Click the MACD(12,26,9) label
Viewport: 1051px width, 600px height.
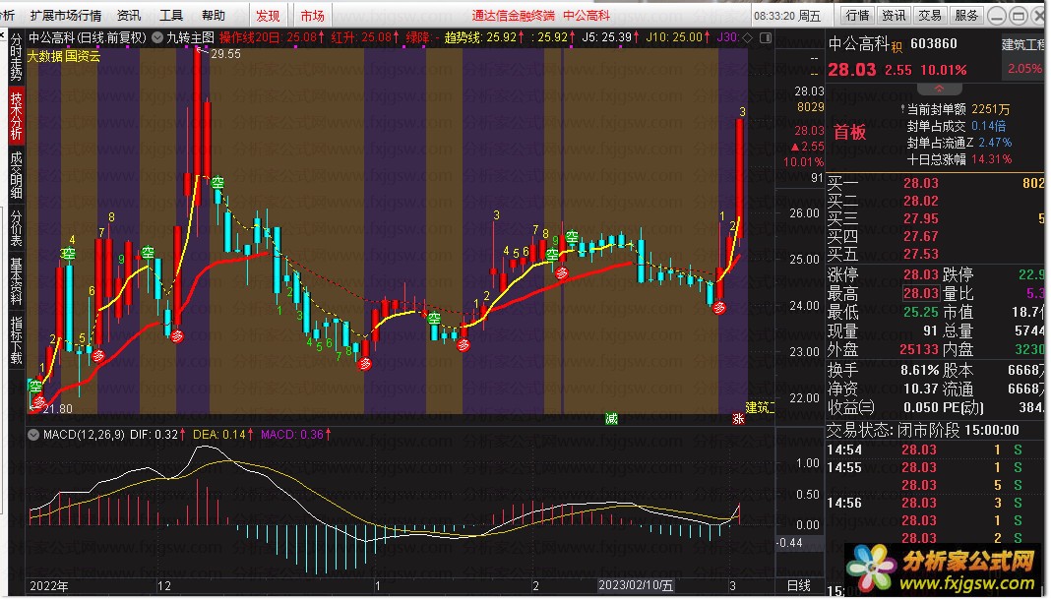pyautogui.click(x=84, y=435)
